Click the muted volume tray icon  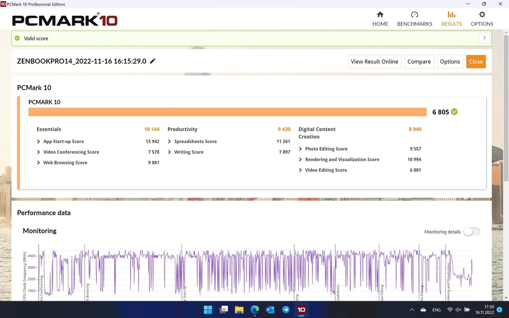pos(458,310)
